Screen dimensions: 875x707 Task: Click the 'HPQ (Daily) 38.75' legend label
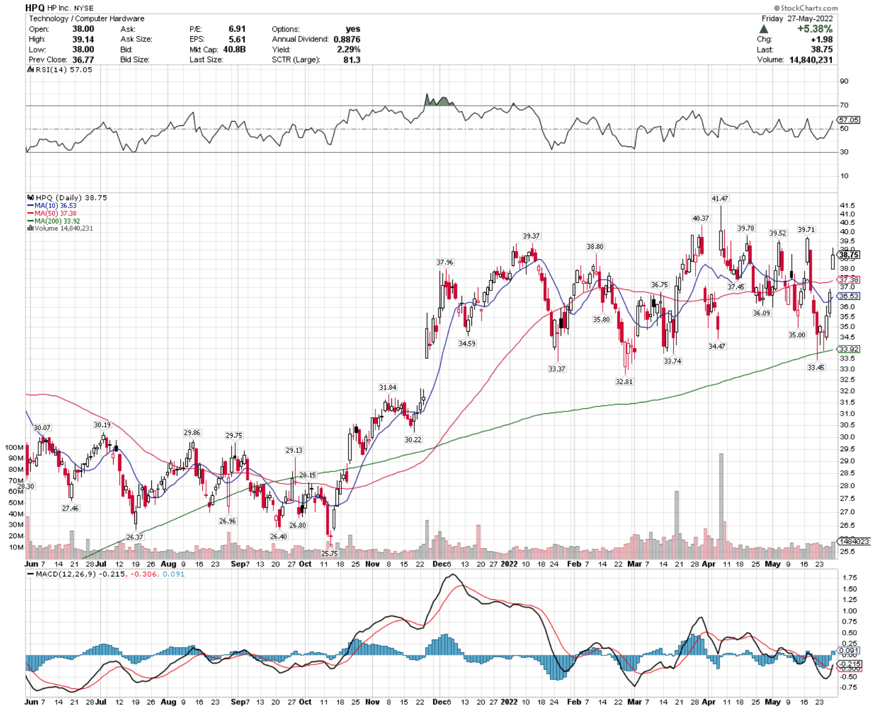[x=71, y=197]
